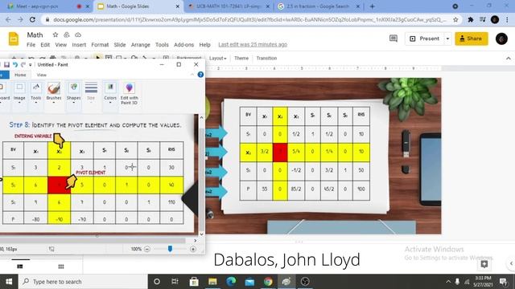
Task: Open Add-ons menu in Slides
Action: click(x=184, y=45)
